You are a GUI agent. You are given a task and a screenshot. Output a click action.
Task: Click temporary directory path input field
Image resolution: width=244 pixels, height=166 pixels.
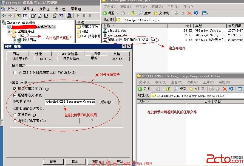pos(70,102)
